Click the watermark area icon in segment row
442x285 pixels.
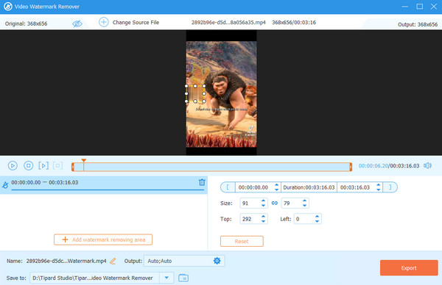(x=5, y=185)
